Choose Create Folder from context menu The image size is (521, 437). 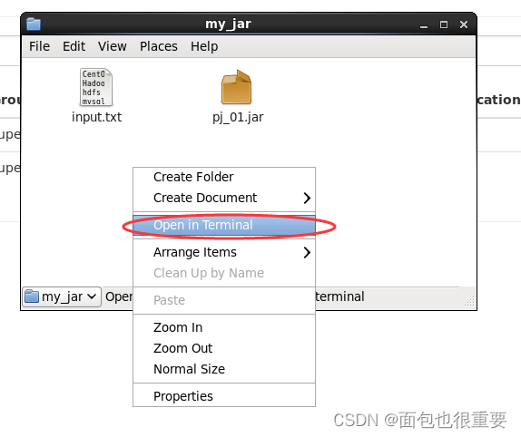(224, 177)
